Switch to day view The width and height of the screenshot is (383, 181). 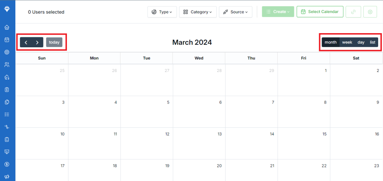361,42
